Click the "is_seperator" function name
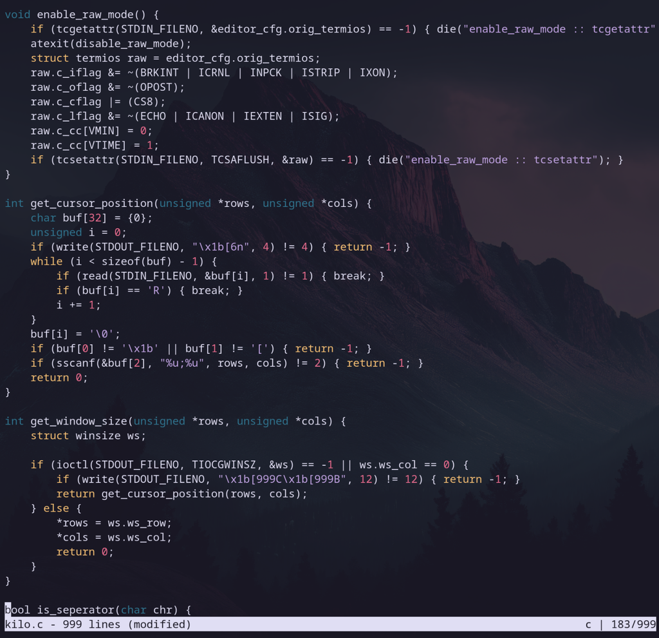This screenshot has width=659, height=638. (x=75, y=610)
